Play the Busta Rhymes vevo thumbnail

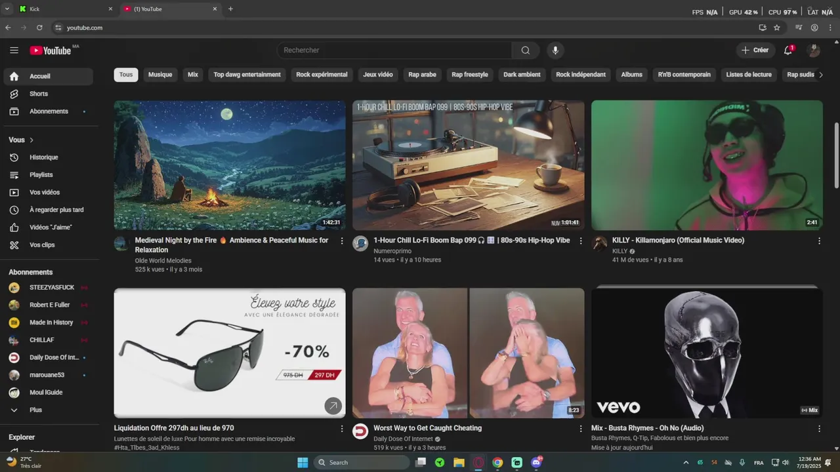click(707, 353)
